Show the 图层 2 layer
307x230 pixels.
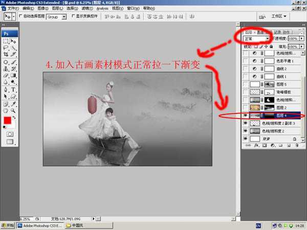point(245,107)
